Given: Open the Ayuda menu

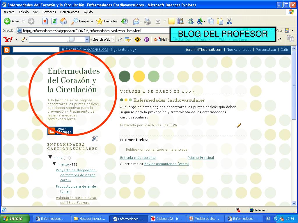Looking at the screenshot, I should pyautogui.click(x=88, y=12).
